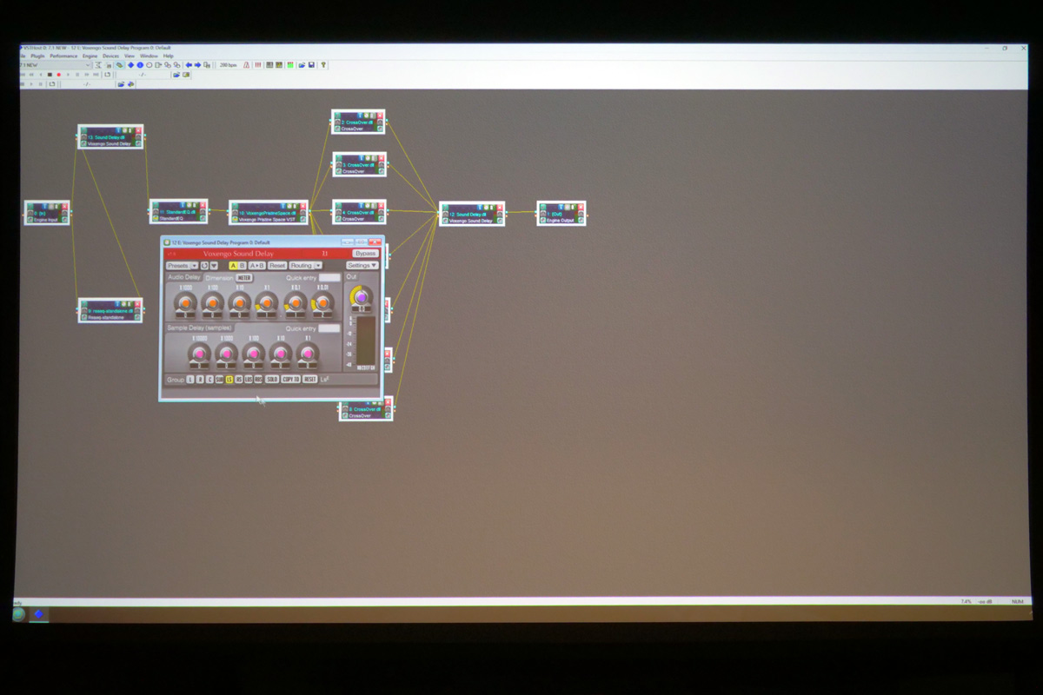Select the LS channel group

click(229, 379)
